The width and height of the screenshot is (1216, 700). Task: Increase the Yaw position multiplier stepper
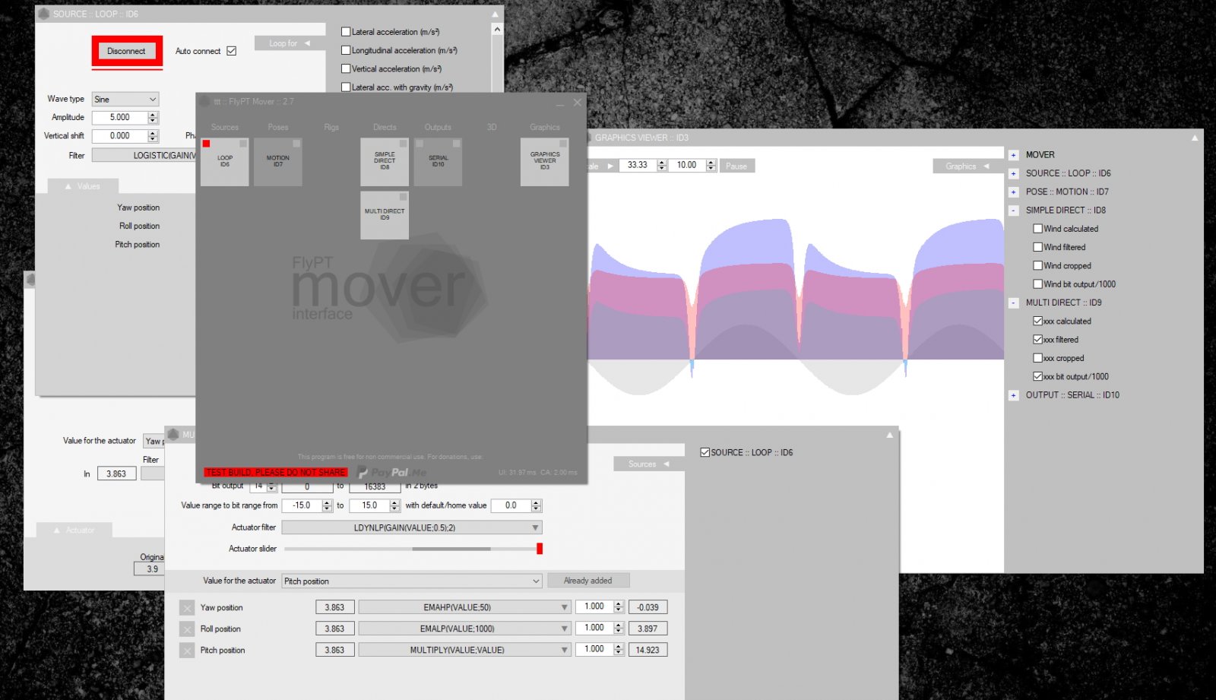tap(619, 604)
